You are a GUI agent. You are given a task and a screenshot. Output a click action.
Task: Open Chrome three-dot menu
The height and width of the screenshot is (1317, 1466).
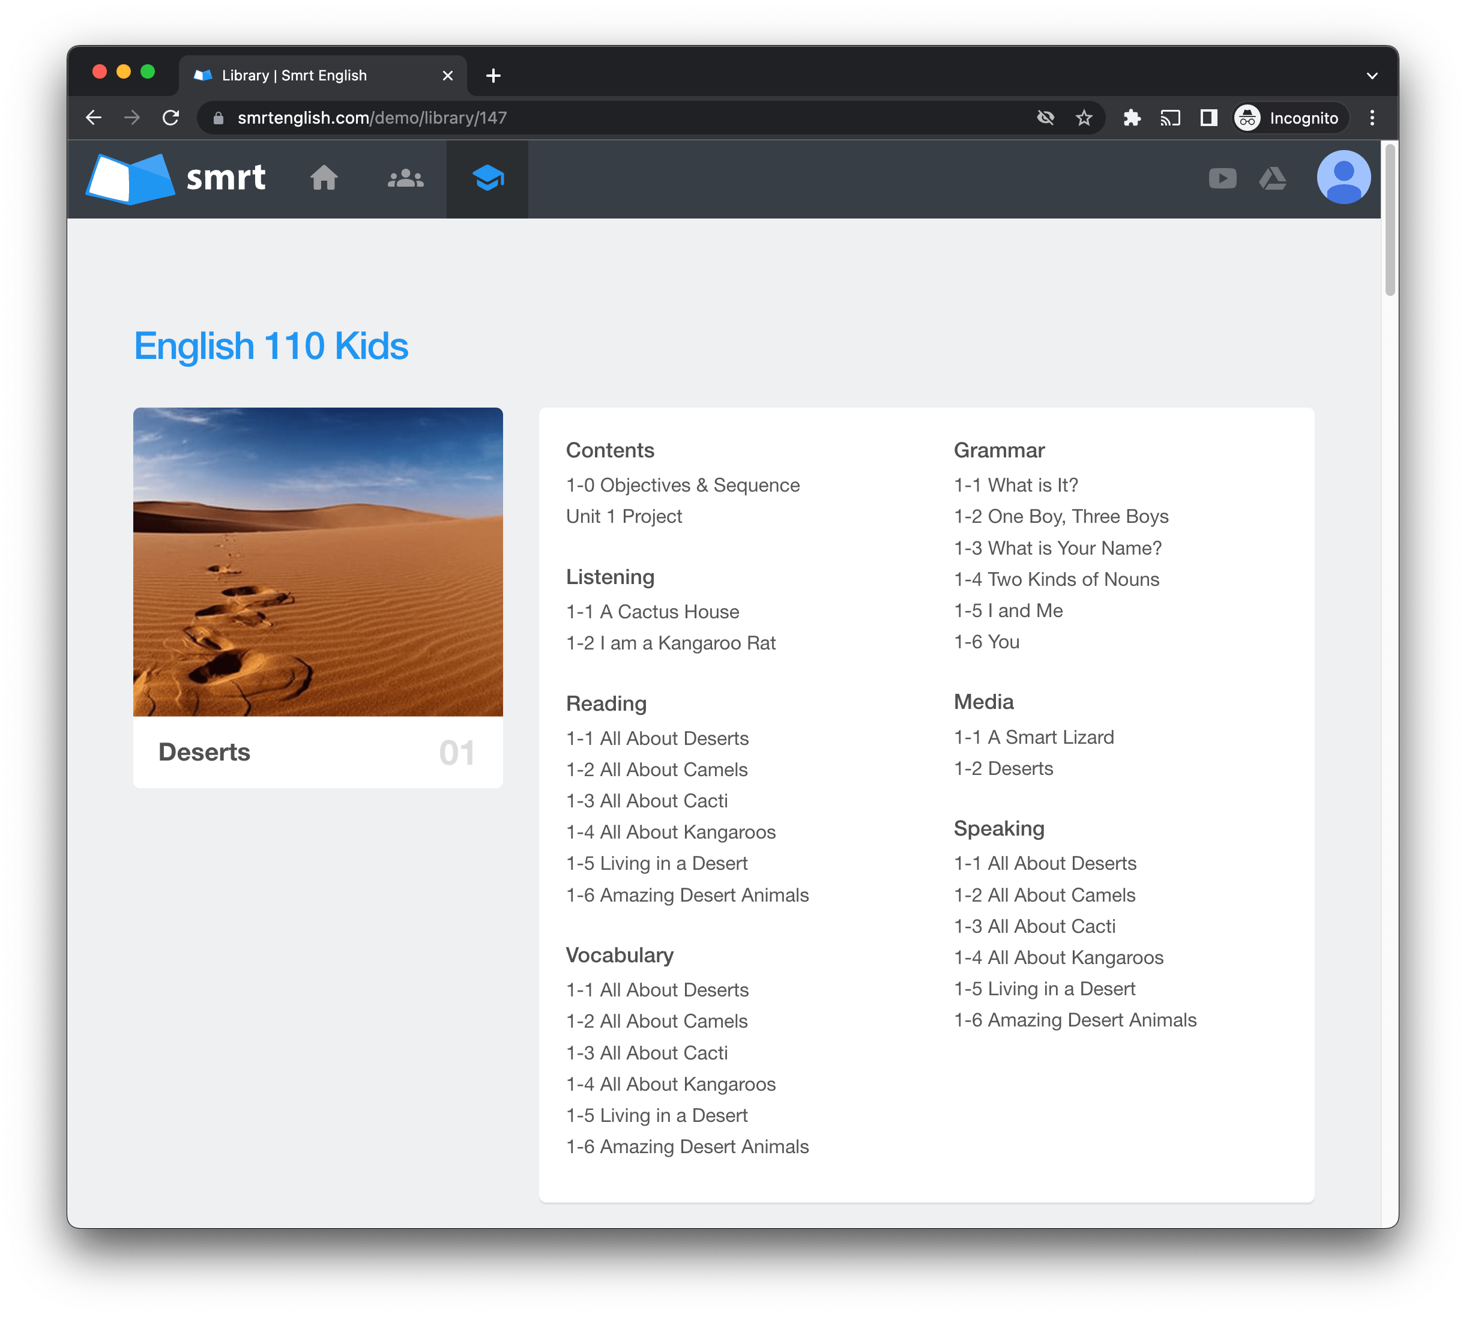point(1371,118)
